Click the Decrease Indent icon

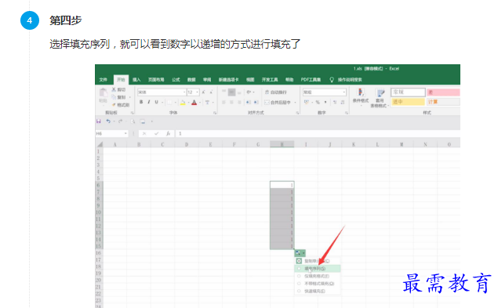(x=249, y=102)
